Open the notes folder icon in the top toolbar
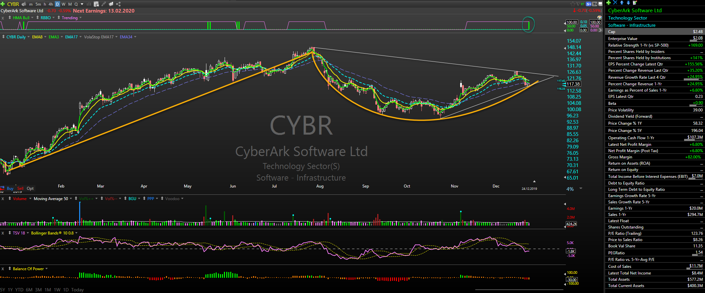This screenshot has width=705, height=293. (111, 4)
